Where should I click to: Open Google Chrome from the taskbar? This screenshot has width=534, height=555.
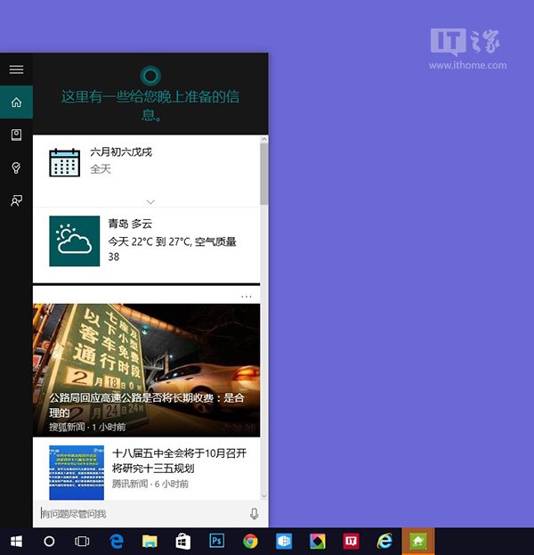point(250,541)
